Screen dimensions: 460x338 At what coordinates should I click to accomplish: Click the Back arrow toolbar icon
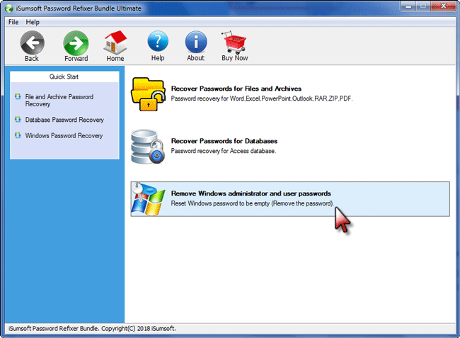click(33, 43)
